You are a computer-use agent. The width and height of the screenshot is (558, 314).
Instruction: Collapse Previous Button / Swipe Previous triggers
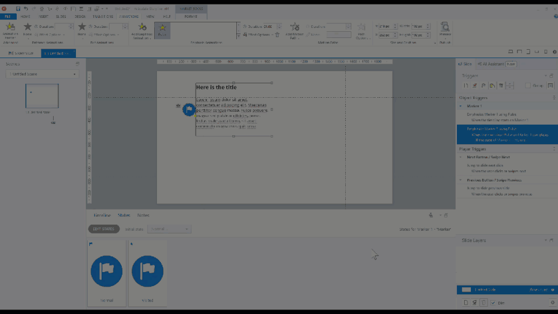pos(460,180)
